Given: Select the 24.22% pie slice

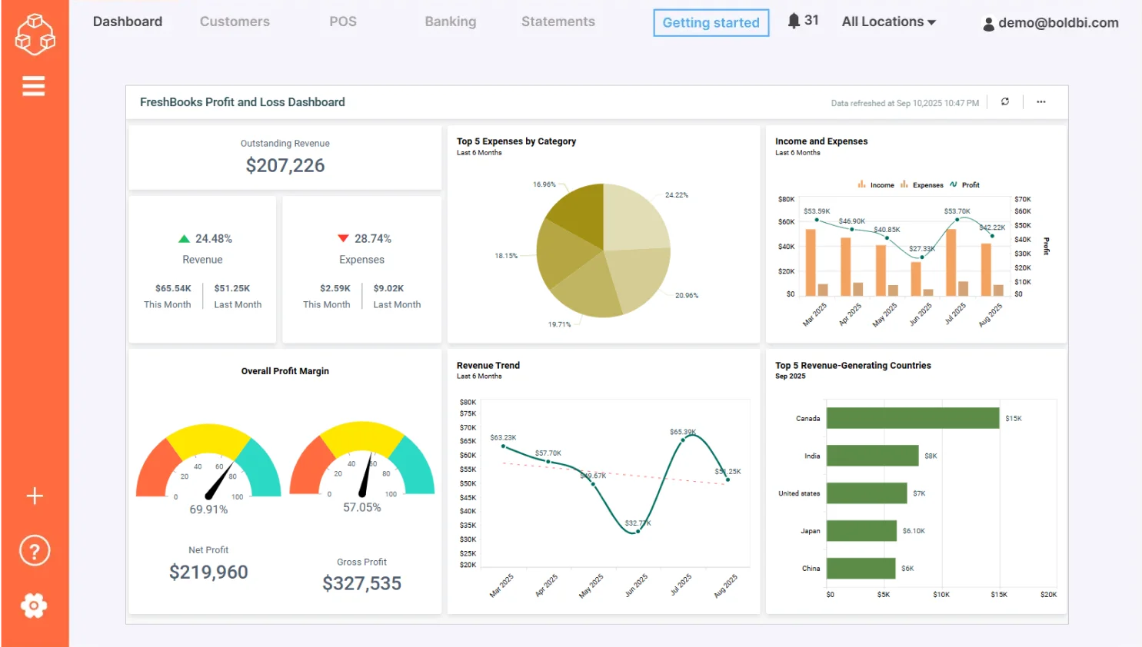Looking at the screenshot, I should (634, 217).
